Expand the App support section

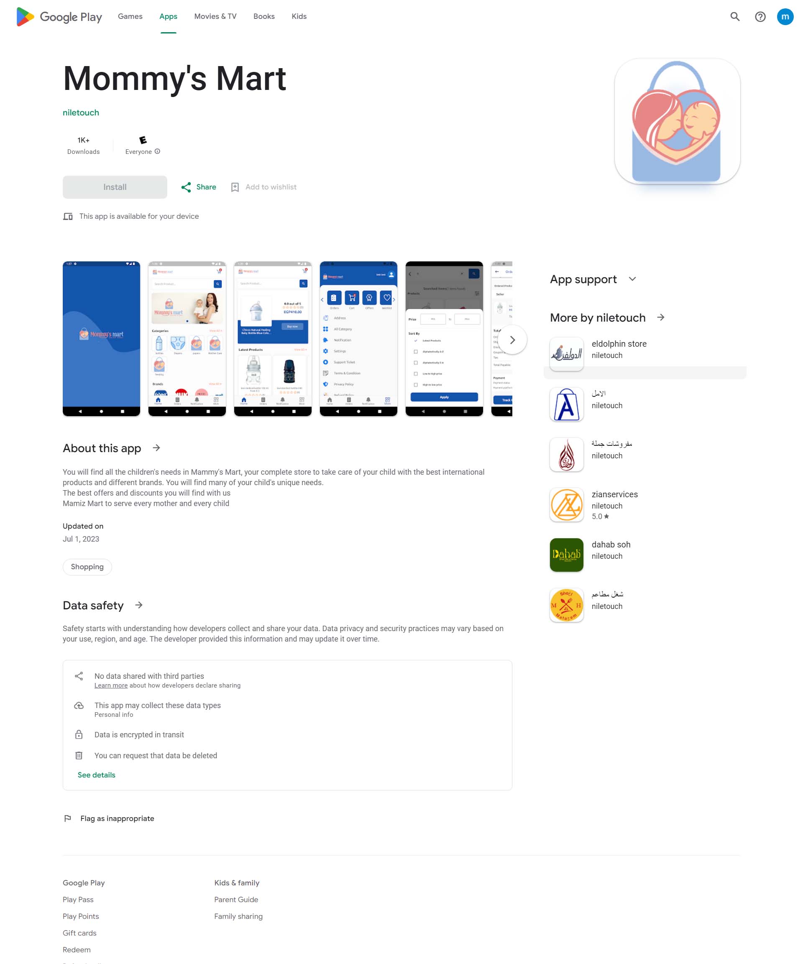pyautogui.click(x=633, y=279)
